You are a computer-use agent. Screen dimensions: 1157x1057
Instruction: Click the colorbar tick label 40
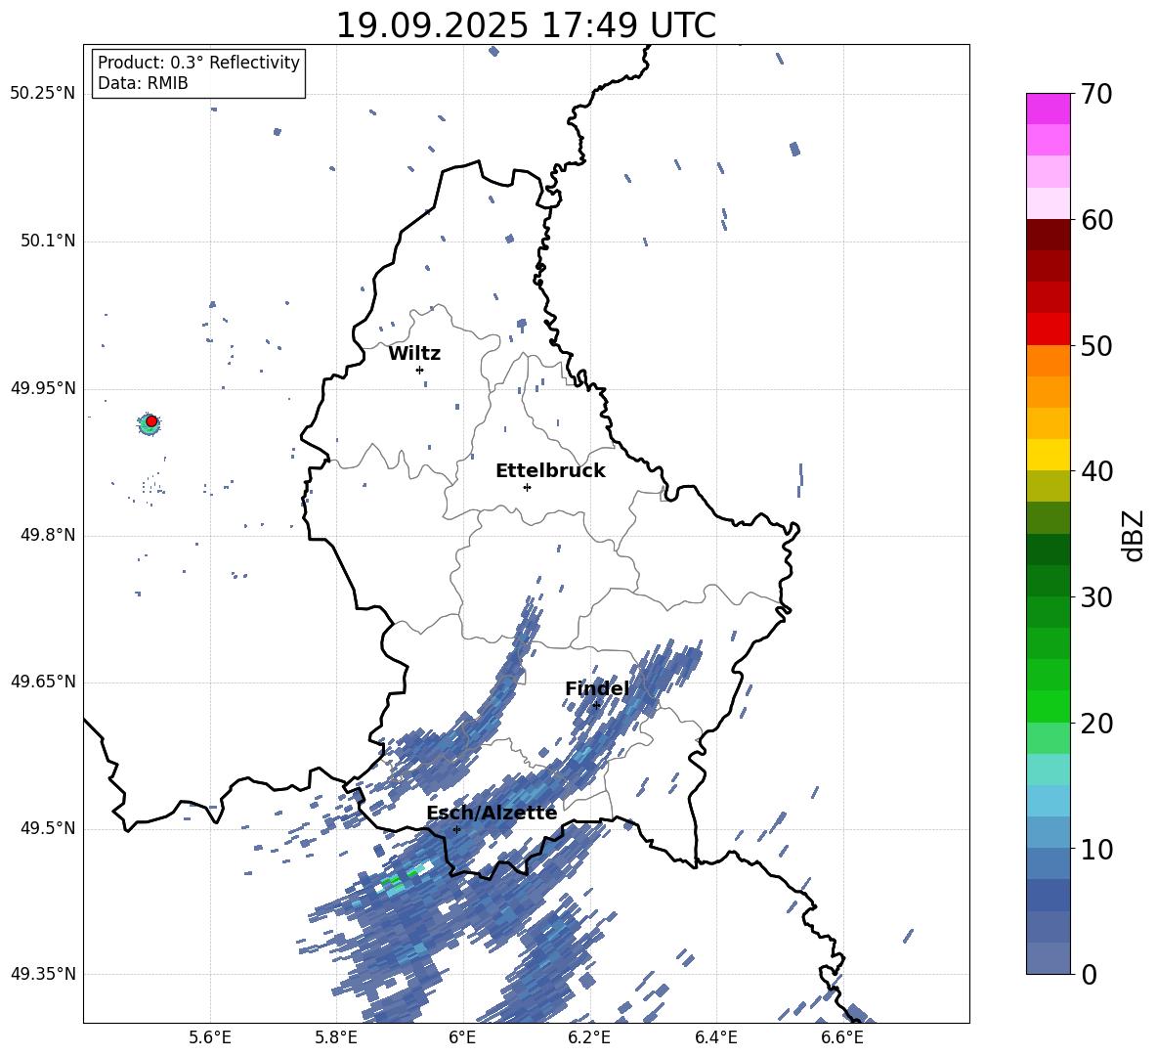point(1096,471)
